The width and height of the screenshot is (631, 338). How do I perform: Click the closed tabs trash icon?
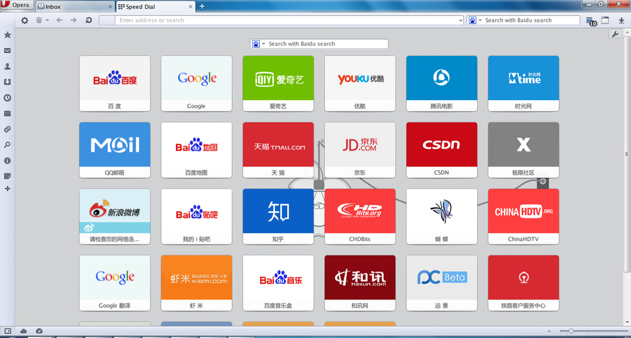point(39,20)
